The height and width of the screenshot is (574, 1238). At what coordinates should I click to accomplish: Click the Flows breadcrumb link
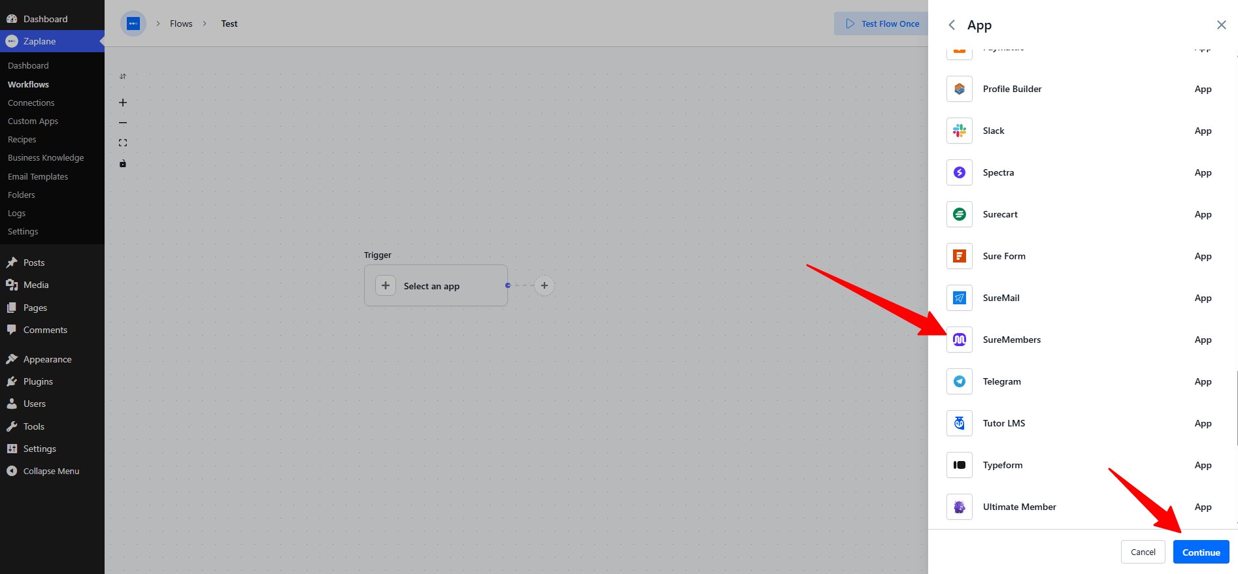181,24
